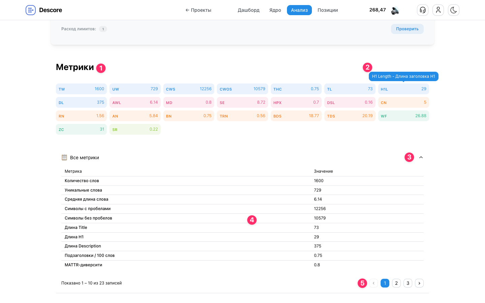This screenshot has height=303, width=485.
Task: Click the MATTR-диверсити row
Action: [243, 265]
